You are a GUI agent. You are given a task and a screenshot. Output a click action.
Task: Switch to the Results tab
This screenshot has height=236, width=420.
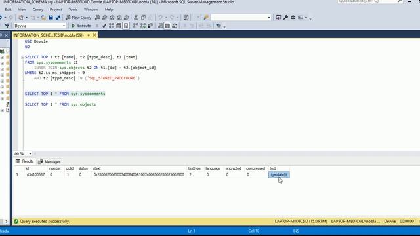pyautogui.click(x=25, y=161)
